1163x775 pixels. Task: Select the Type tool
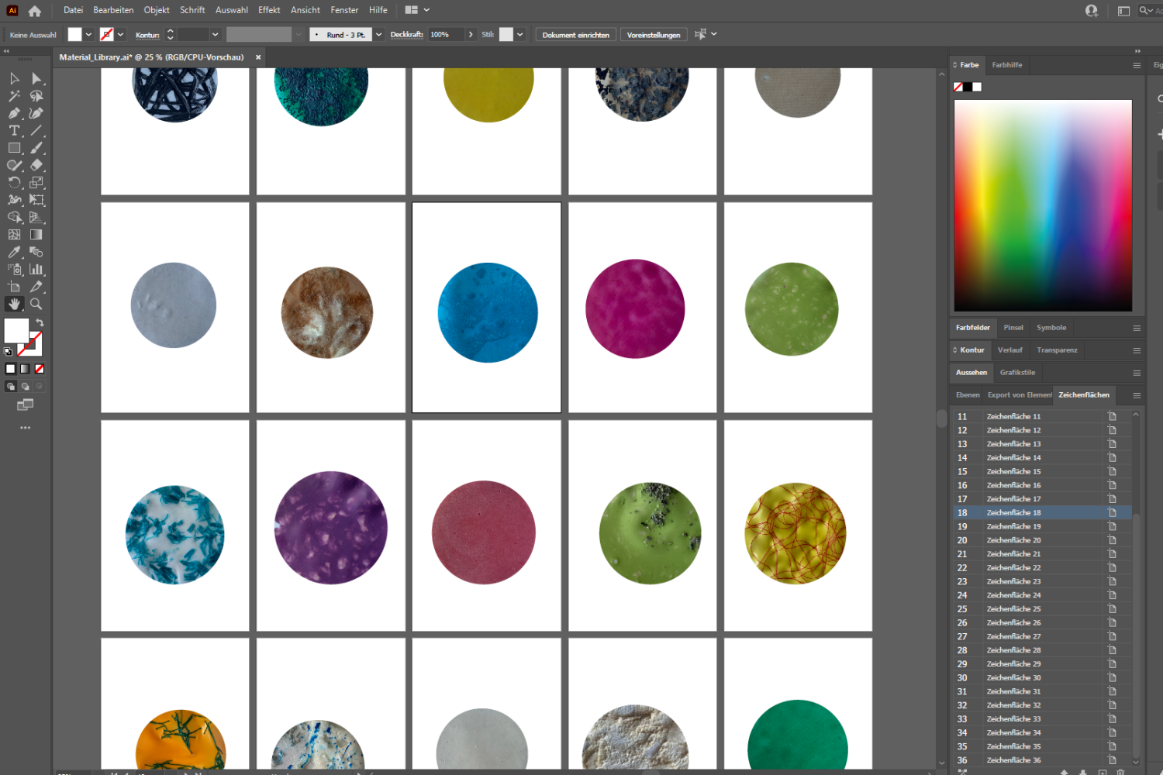tap(14, 130)
